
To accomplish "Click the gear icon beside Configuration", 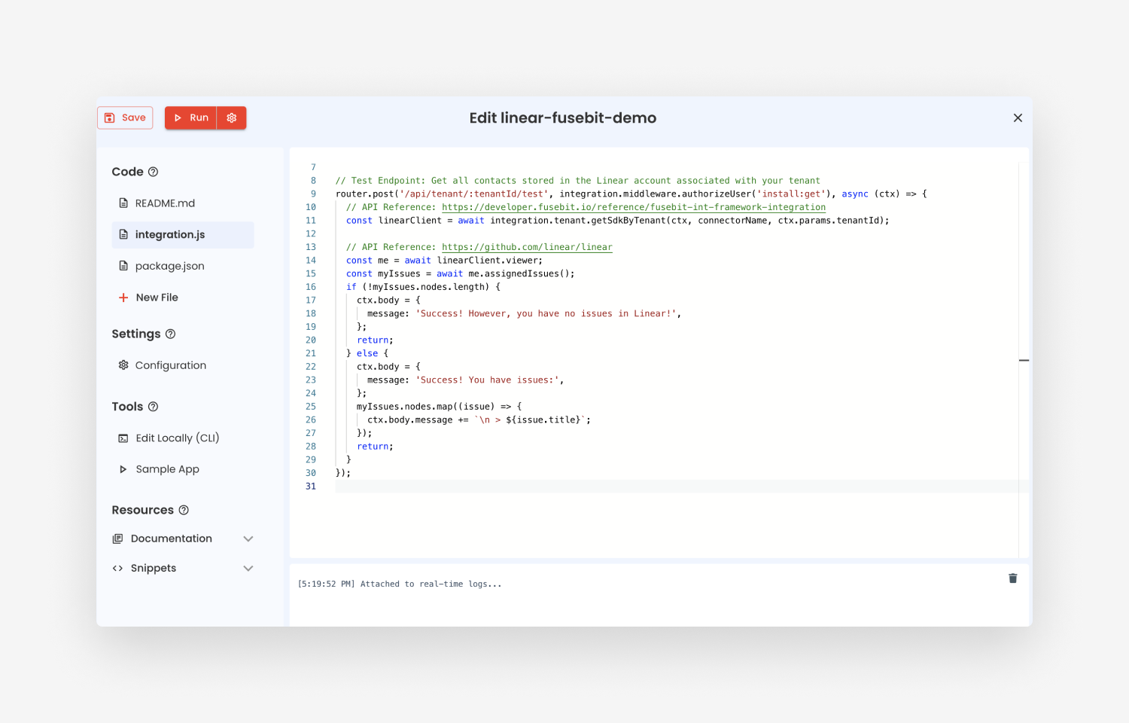I will click(123, 365).
